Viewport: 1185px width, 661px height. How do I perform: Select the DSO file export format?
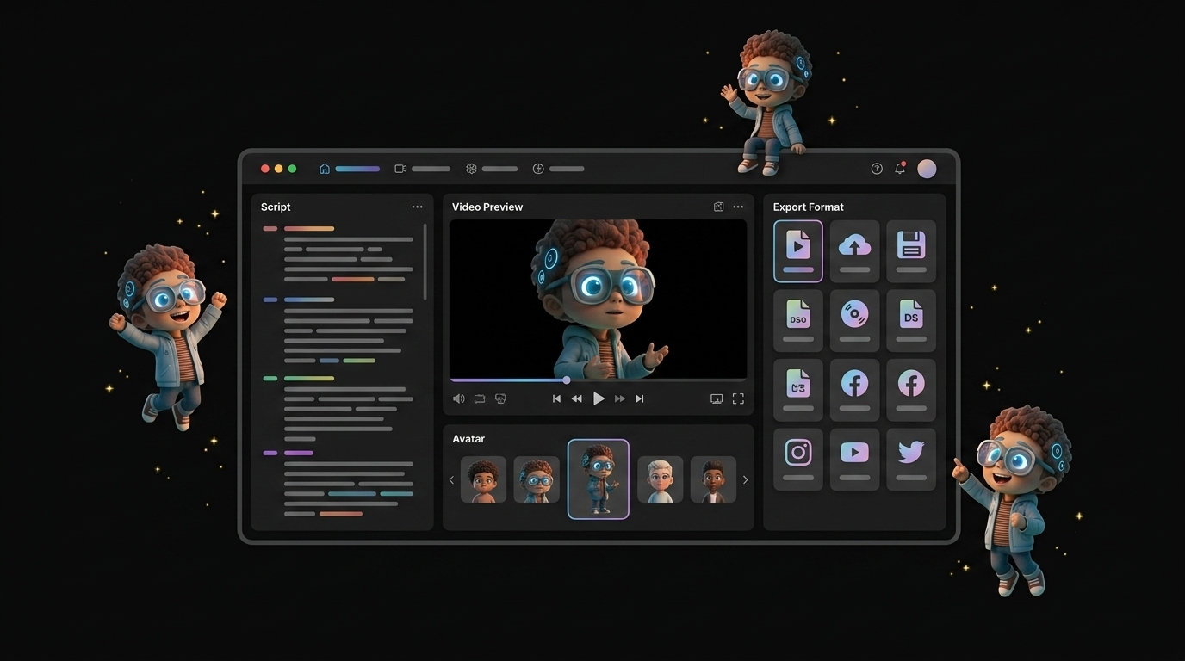tap(798, 320)
